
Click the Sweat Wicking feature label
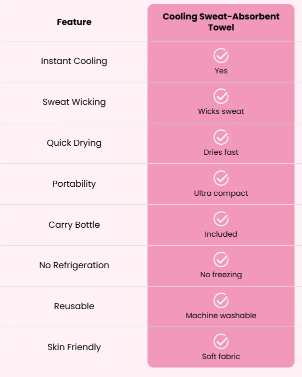click(x=74, y=102)
